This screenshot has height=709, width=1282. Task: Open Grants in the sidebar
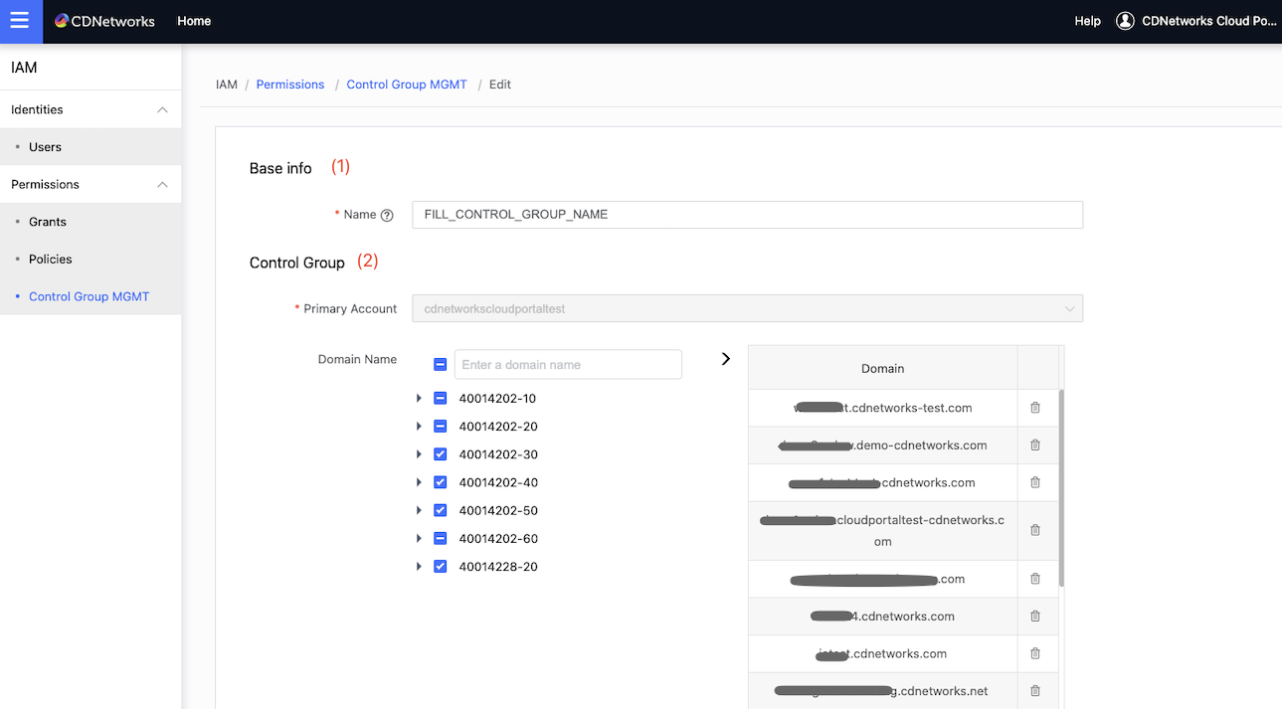click(x=48, y=222)
